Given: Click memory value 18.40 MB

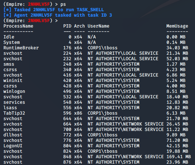Looking at the screenshot, I should coord(177,97).
